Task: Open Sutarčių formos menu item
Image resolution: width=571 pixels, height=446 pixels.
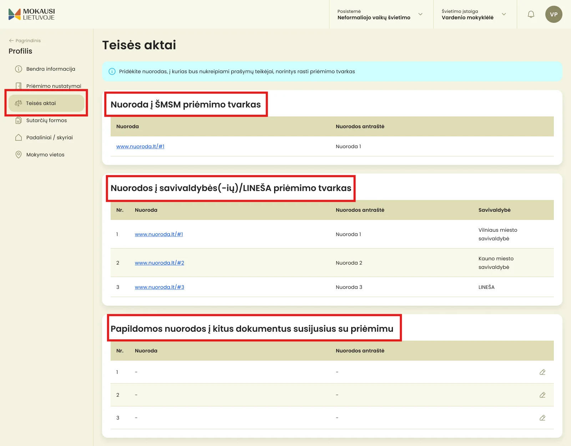Action: (x=46, y=120)
